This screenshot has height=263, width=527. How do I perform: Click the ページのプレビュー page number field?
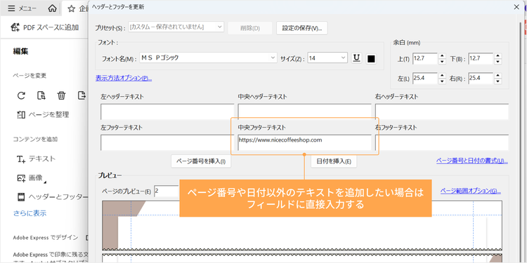pos(166,191)
